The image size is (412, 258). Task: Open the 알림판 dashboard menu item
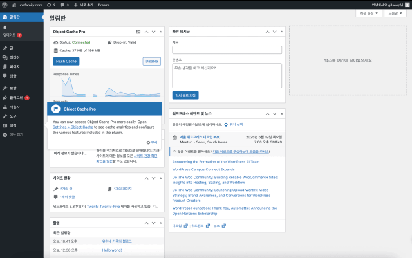pyautogui.click(x=21, y=17)
